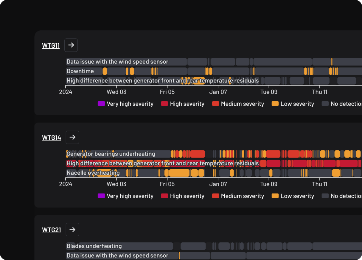
Task: Click Thu 11 tick on WTG11 axis
Action: pos(320,92)
